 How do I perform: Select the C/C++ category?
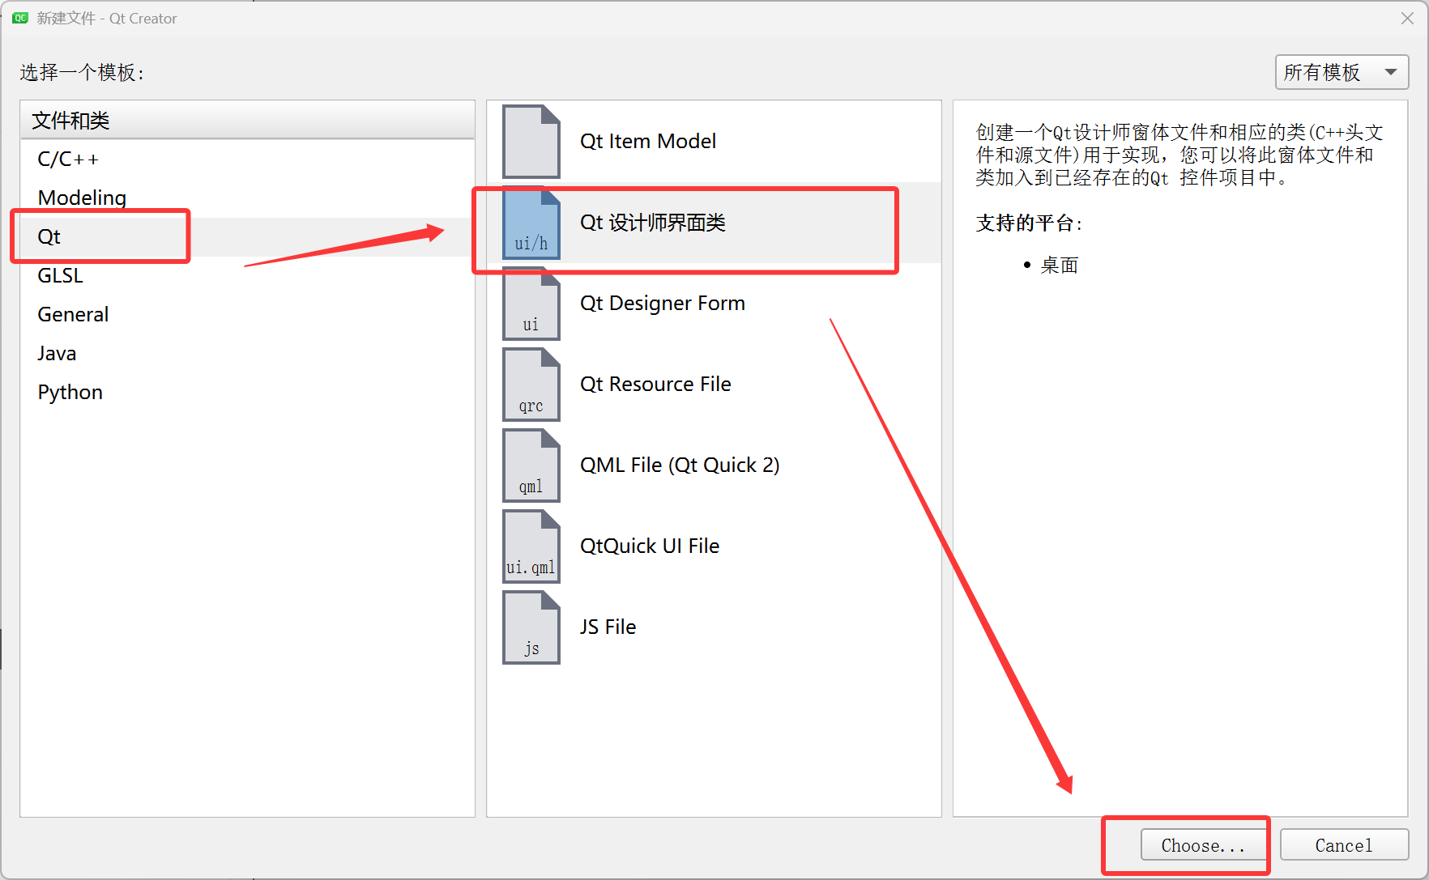pyautogui.click(x=247, y=159)
